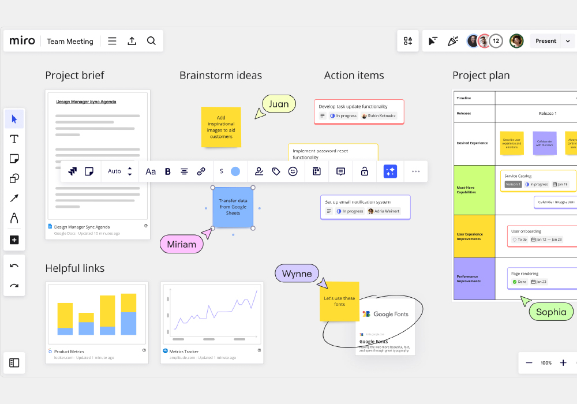577x404 pixels.
Task: Pick the connection line arrow tool
Action: tap(14, 199)
